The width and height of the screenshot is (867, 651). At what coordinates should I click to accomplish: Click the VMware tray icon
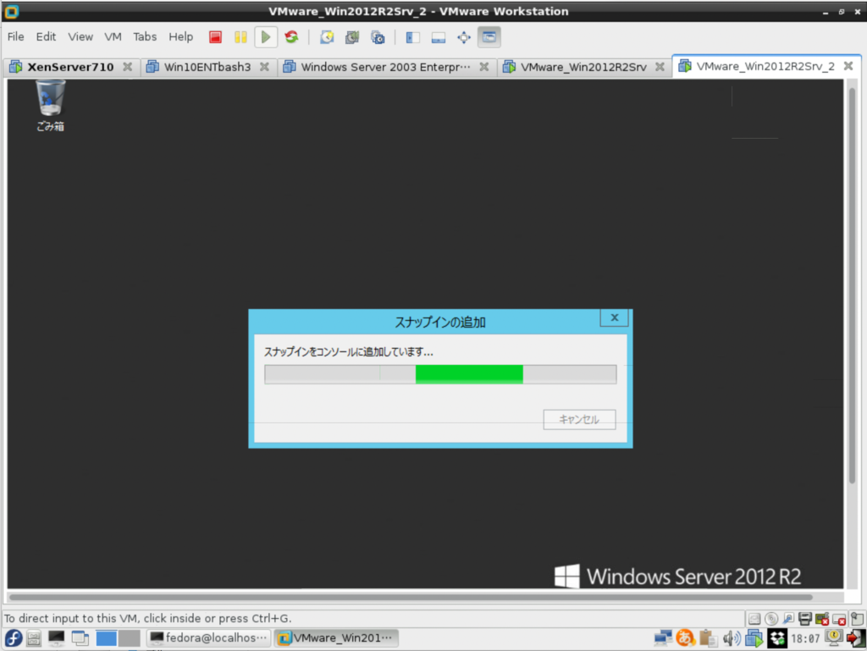click(754, 638)
